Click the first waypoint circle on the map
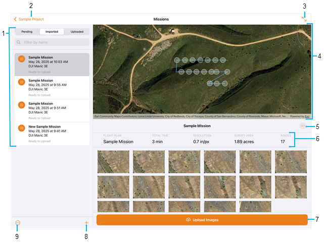Viewport: 324px width, 243px height. pos(177,60)
